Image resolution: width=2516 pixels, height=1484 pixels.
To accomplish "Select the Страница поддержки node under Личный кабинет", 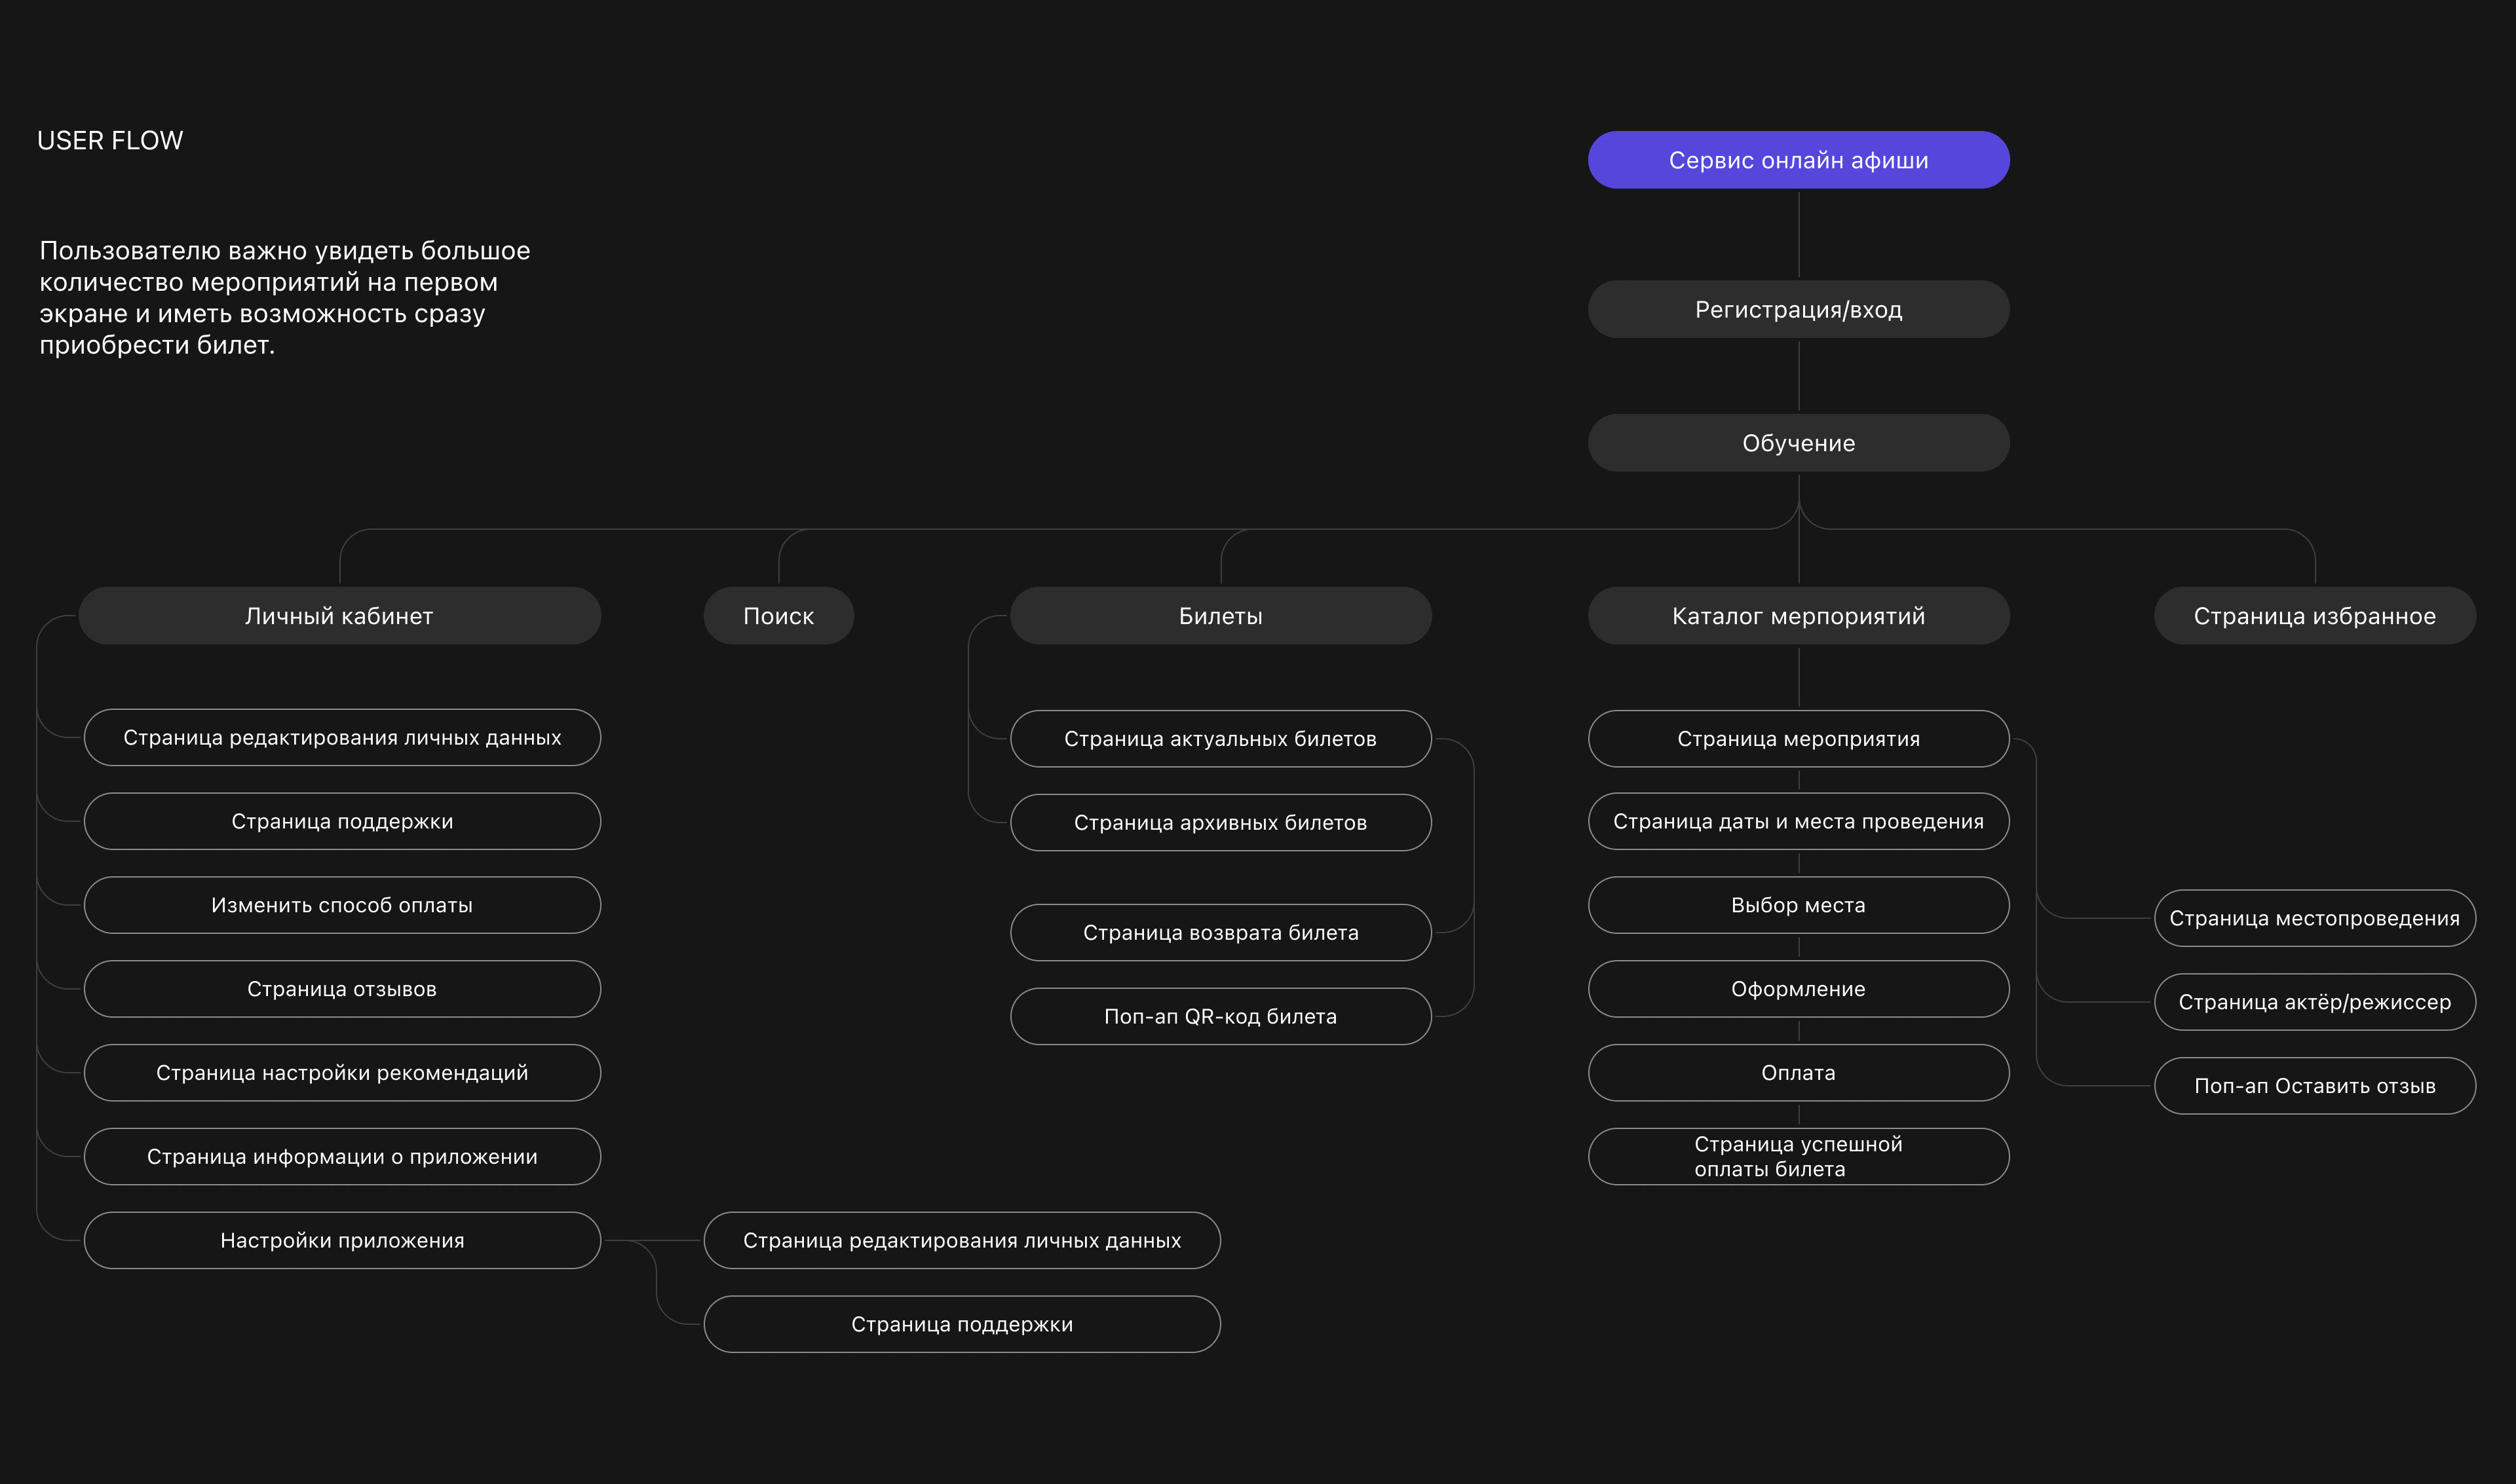I will click(x=341, y=821).
